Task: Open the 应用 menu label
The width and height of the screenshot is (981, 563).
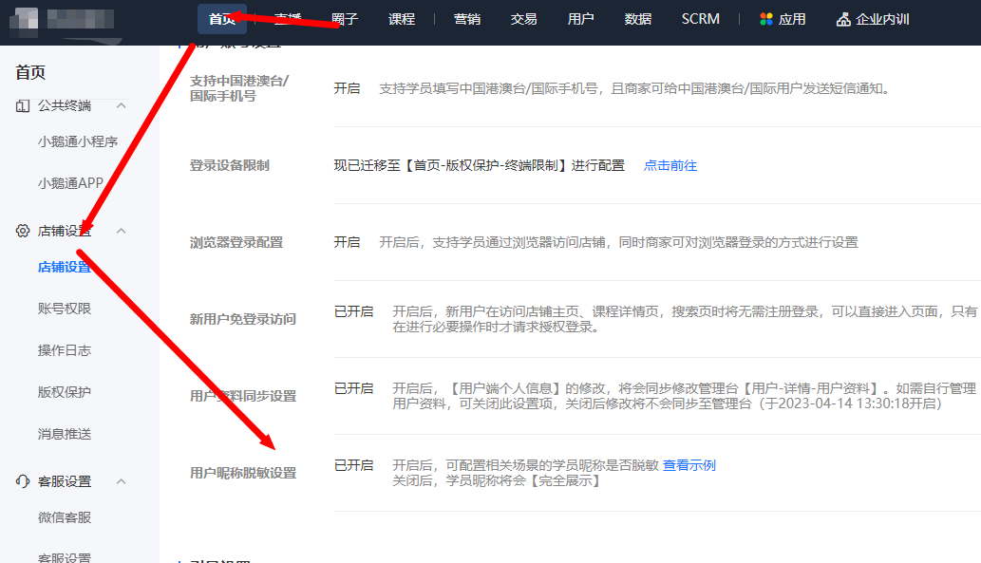Action: coord(792,19)
